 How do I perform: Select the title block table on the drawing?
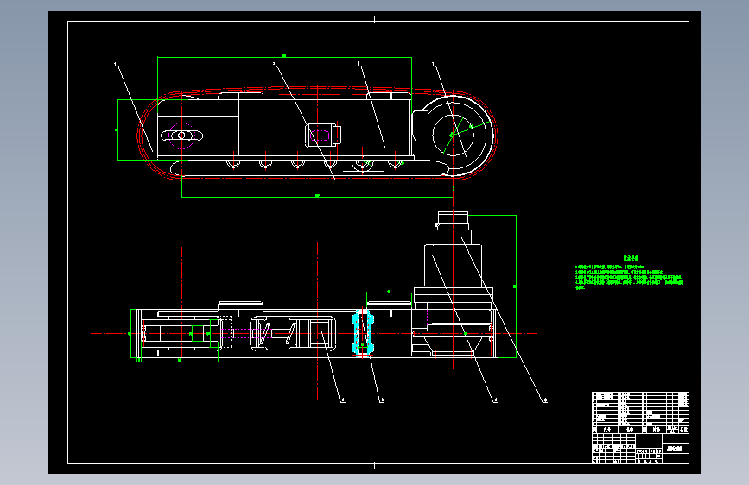pyautogui.click(x=640, y=428)
